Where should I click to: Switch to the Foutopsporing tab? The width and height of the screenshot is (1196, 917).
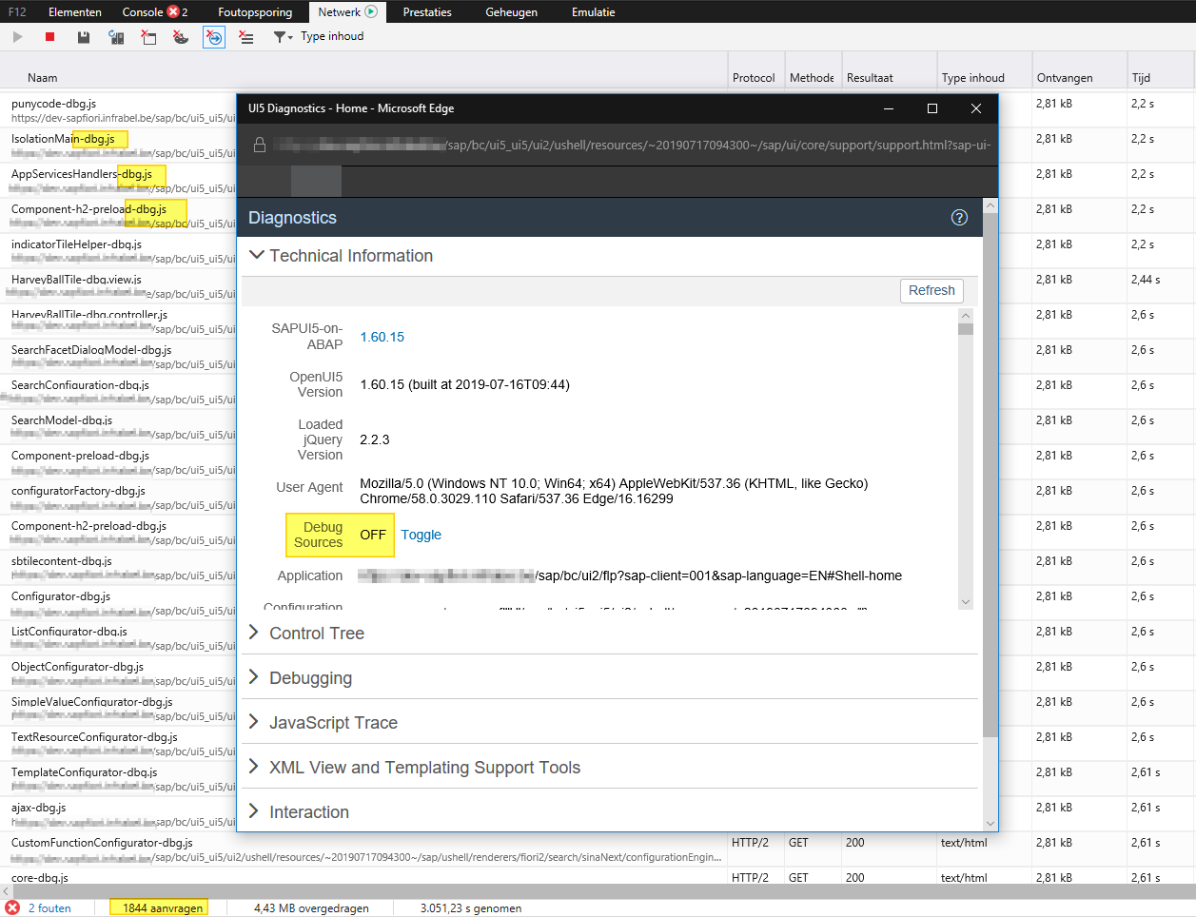point(254,12)
